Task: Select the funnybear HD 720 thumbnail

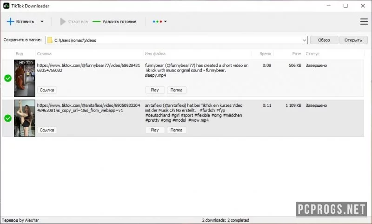Action: [x=25, y=78]
